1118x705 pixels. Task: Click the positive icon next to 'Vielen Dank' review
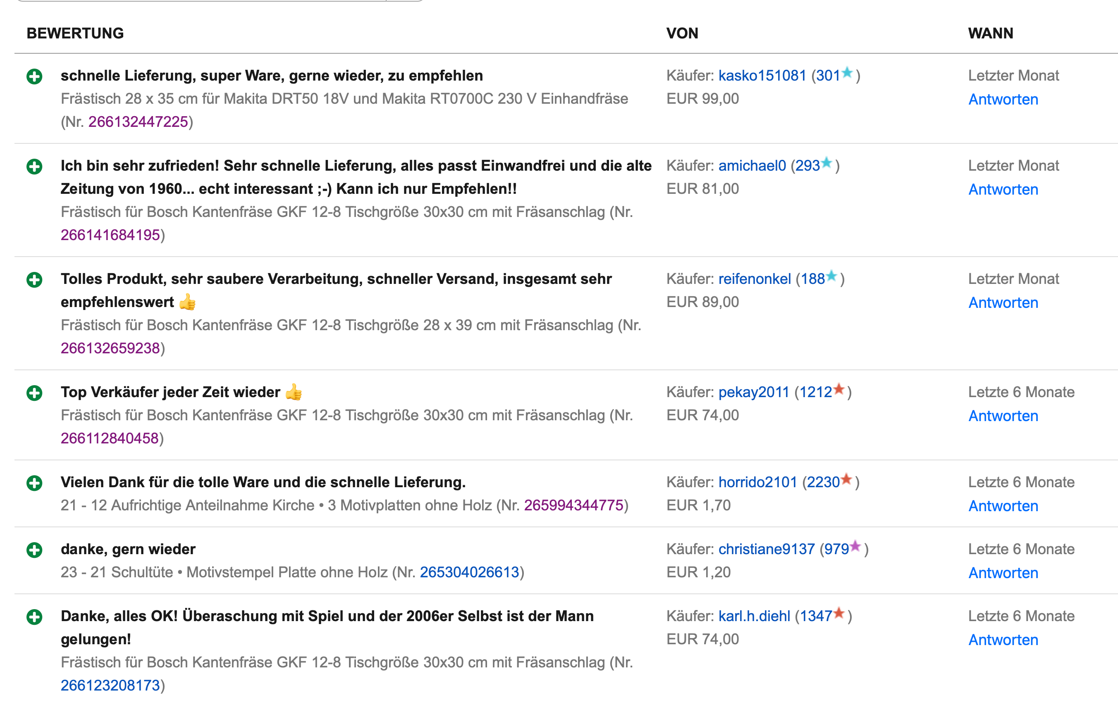point(34,483)
